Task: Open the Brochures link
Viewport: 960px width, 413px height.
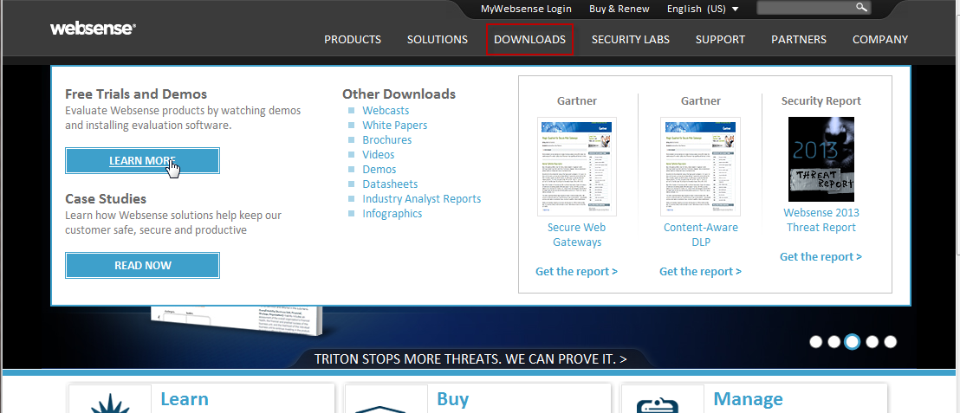Action: 387,140
